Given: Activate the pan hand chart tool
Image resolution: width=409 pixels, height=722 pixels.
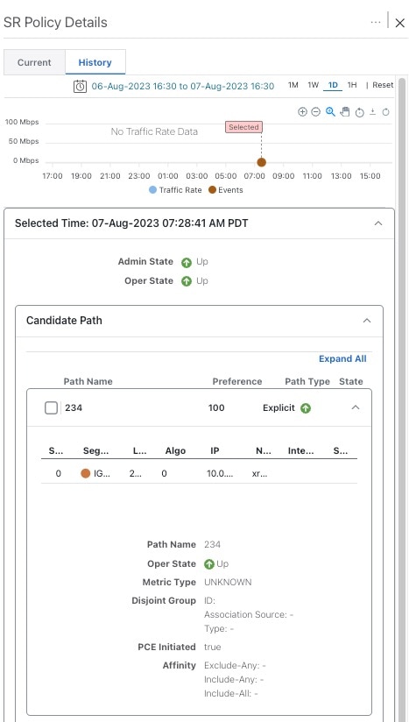Looking at the screenshot, I should point(345,112).
